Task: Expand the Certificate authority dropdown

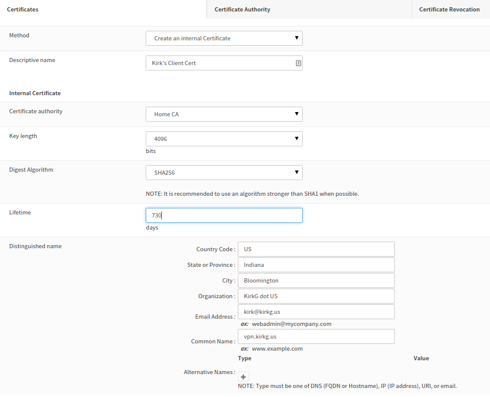Action: (224, 114)
